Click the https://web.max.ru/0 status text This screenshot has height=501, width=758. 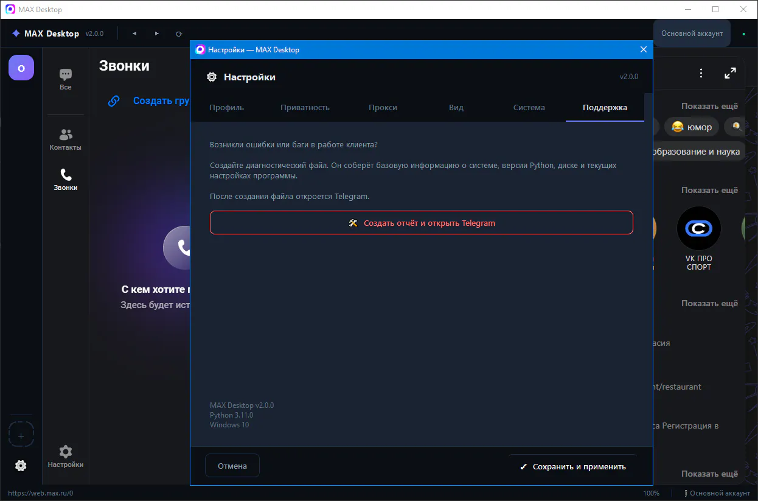(x=40, y=493)
